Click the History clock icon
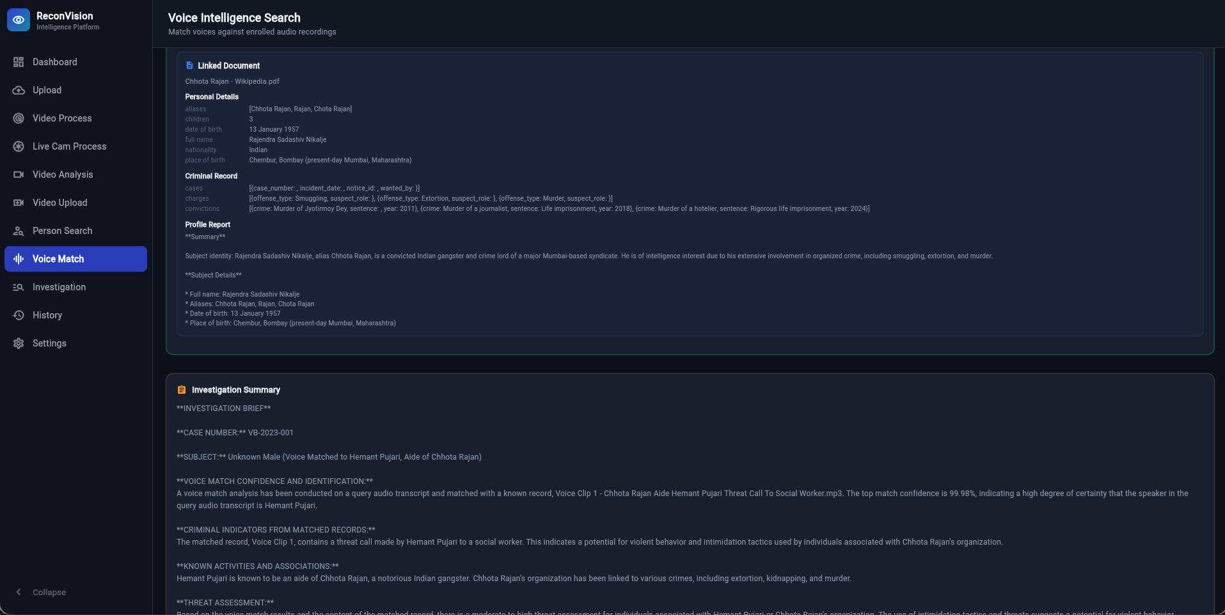The width and height of the screenshot is (1225, 615). pyautogui.click(x=19, y=315)
